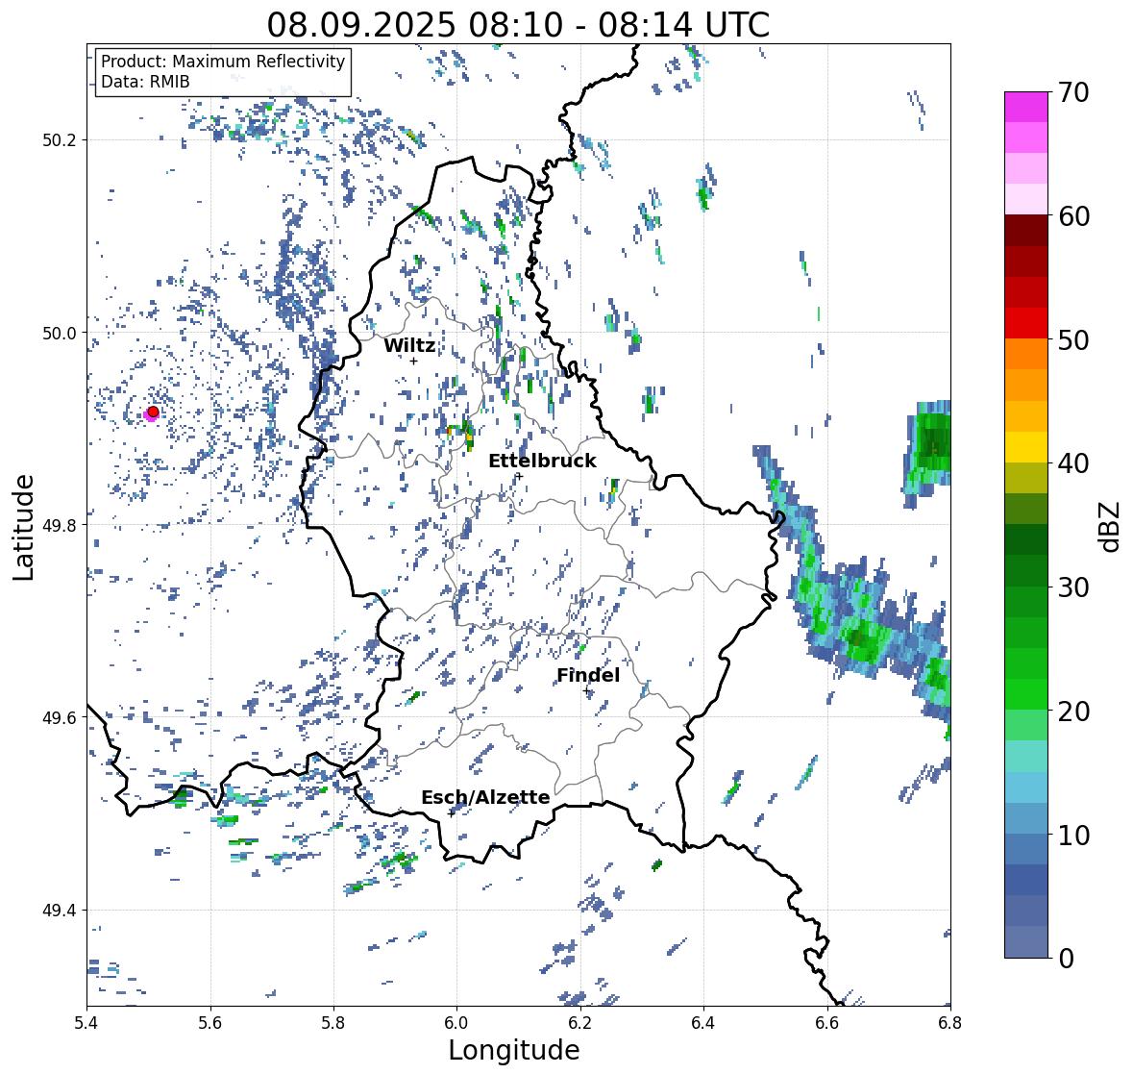Click the Esch/Alzette station cross marker
1133x1074 pixels.
point(452,812)
